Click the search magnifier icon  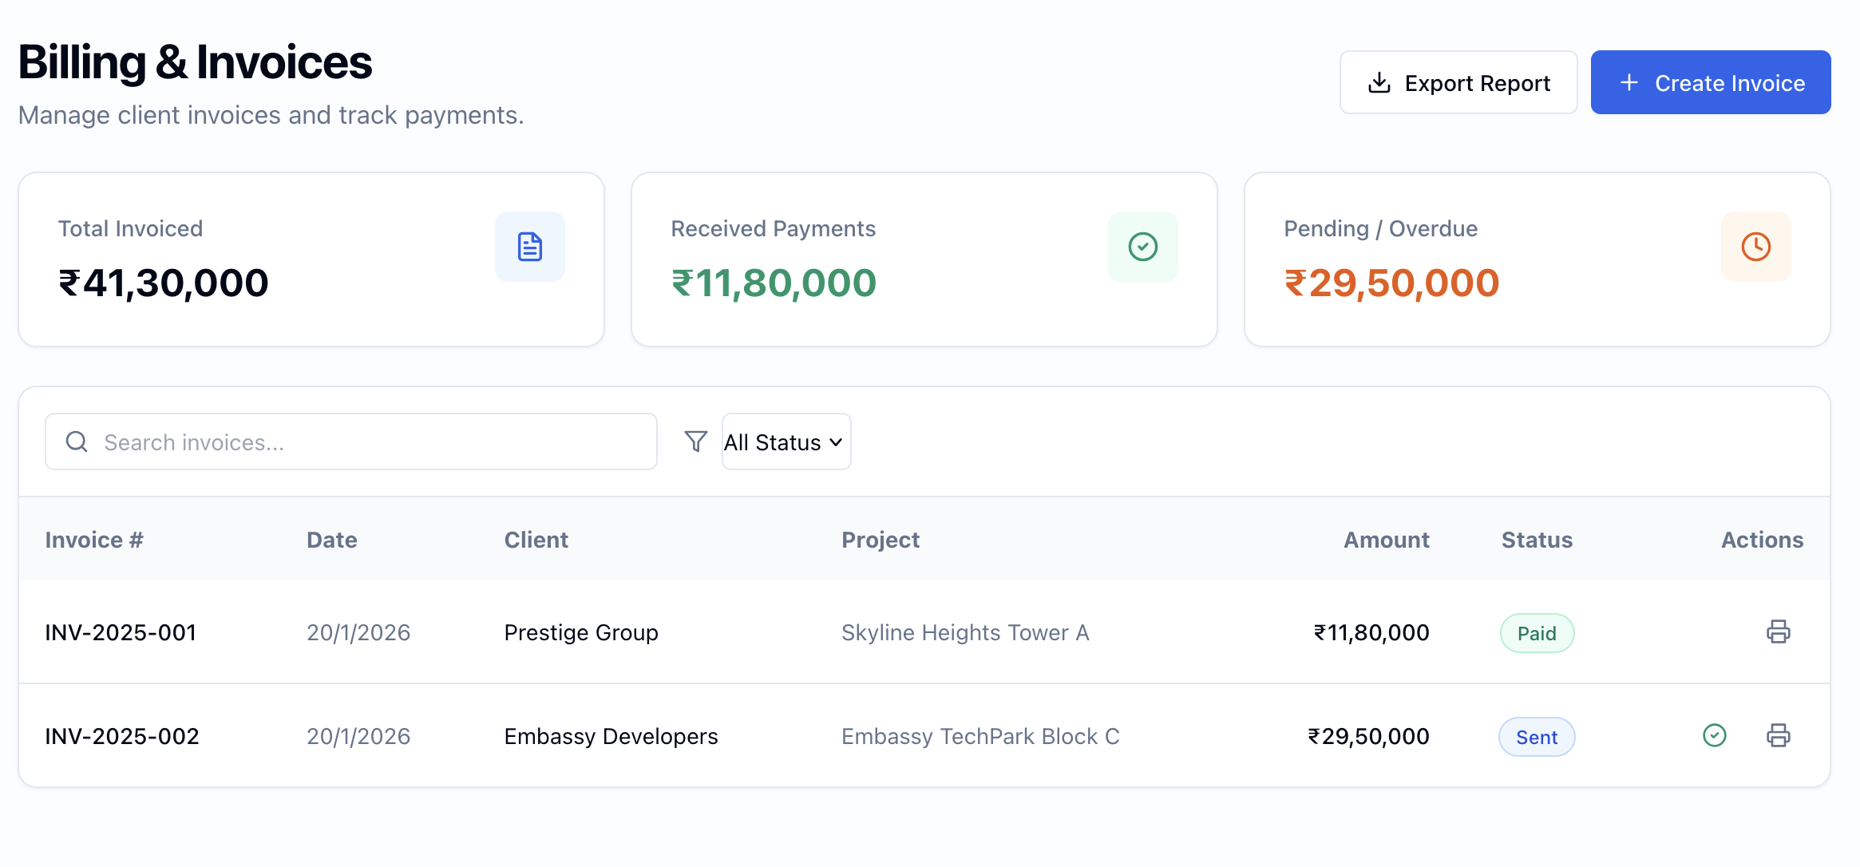coord(77,441)
